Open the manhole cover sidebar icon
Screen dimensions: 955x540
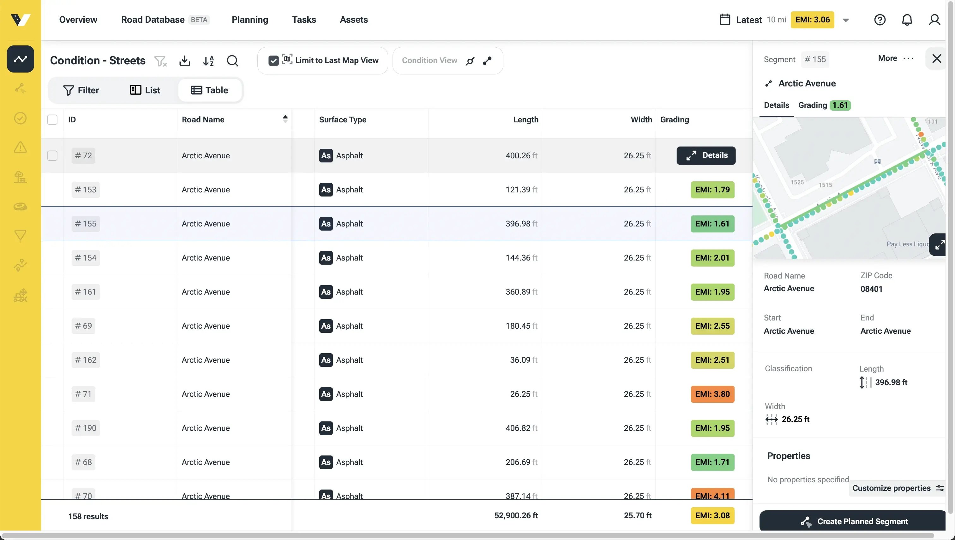click(21, 206)
